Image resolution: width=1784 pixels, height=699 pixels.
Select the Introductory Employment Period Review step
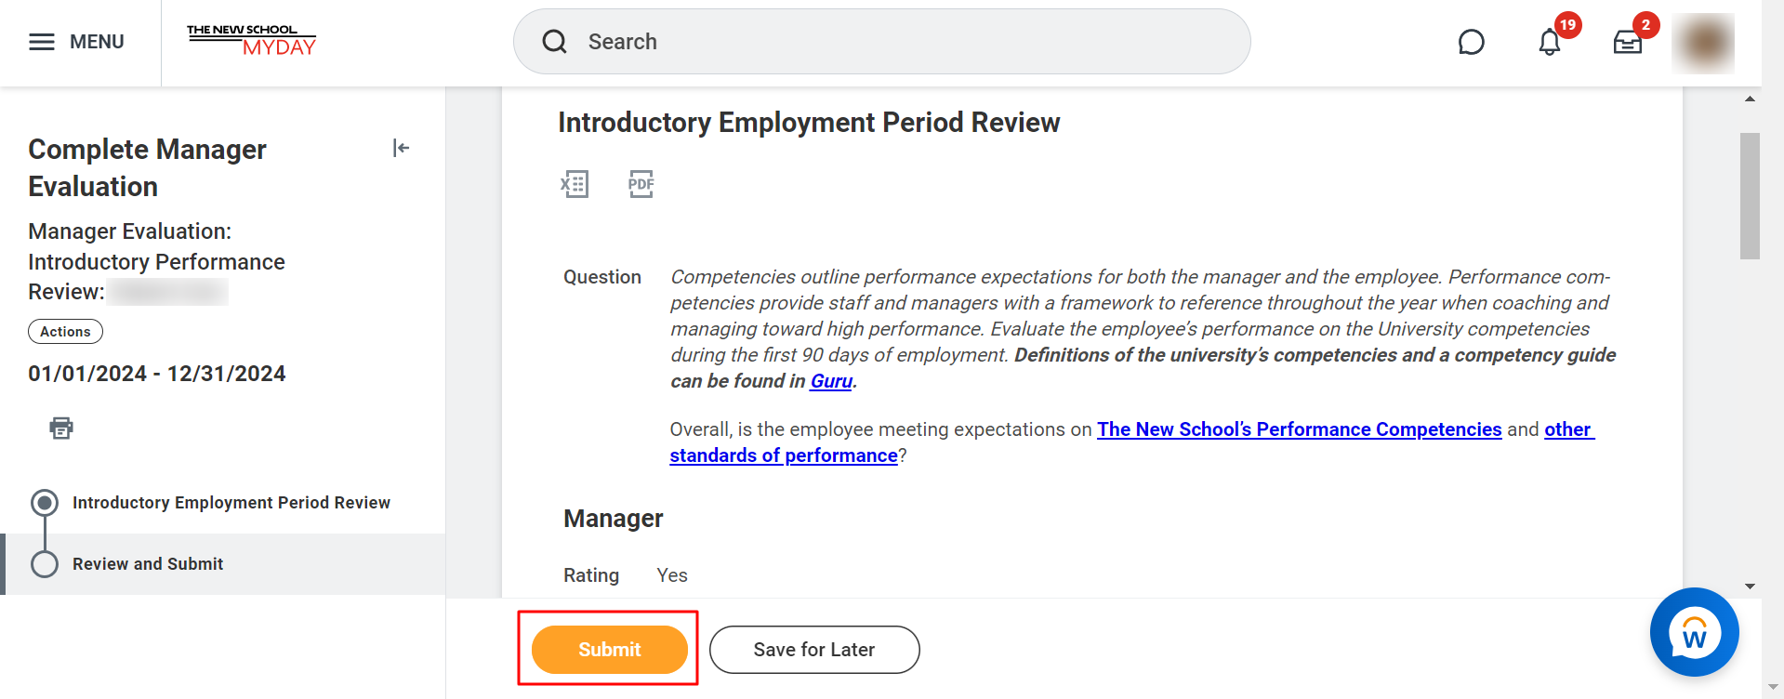coord(231,503)
